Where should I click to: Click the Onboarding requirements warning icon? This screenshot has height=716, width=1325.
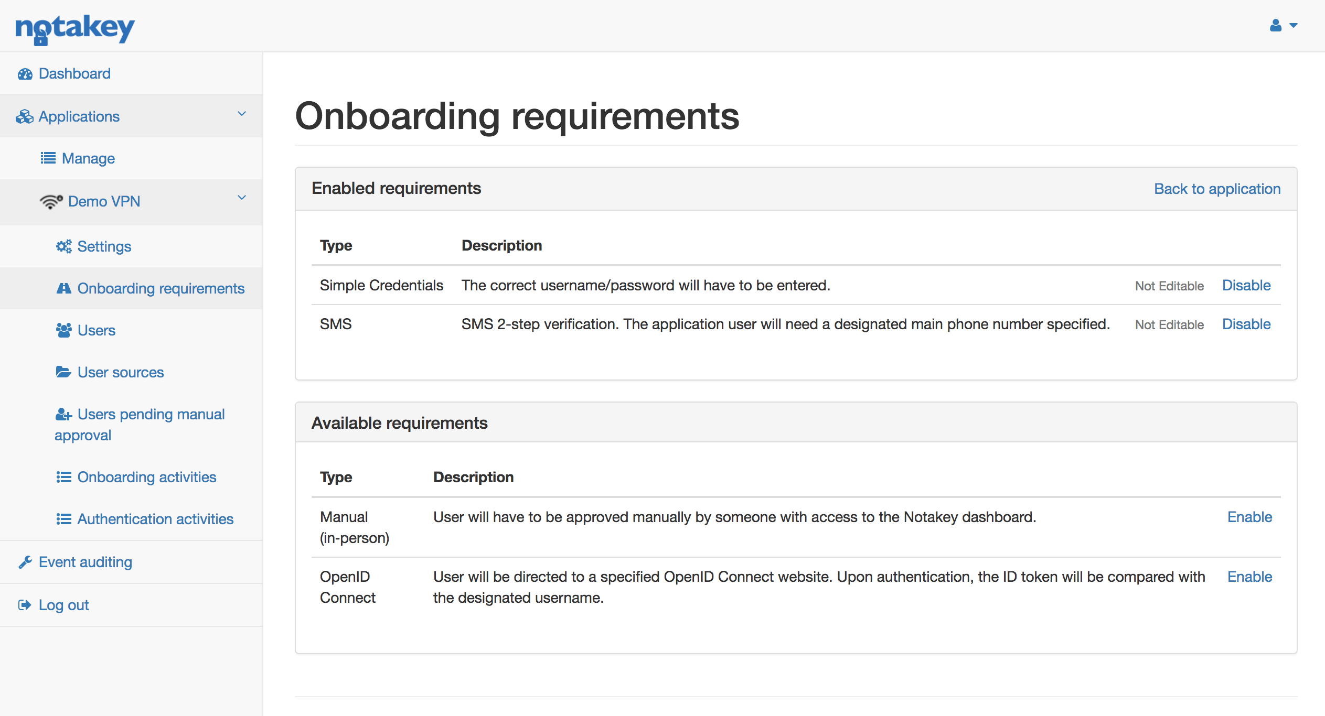pos(63,288)
